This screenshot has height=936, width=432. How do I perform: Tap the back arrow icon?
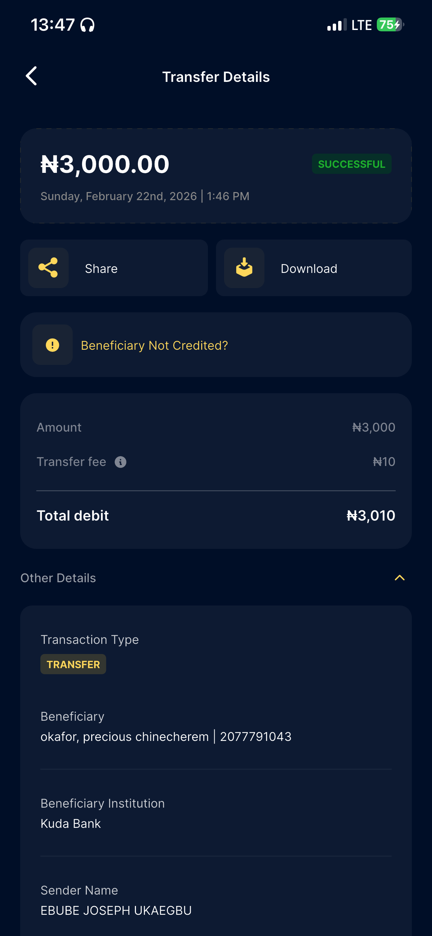(x=32, y=76)
